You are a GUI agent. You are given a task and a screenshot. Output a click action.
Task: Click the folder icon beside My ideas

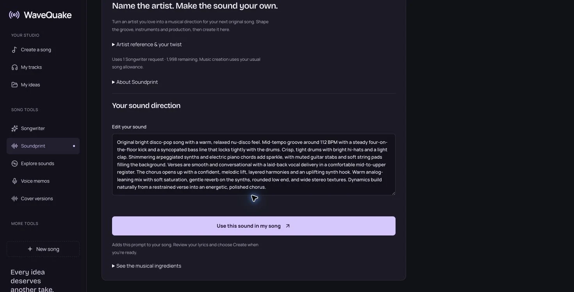14,85
